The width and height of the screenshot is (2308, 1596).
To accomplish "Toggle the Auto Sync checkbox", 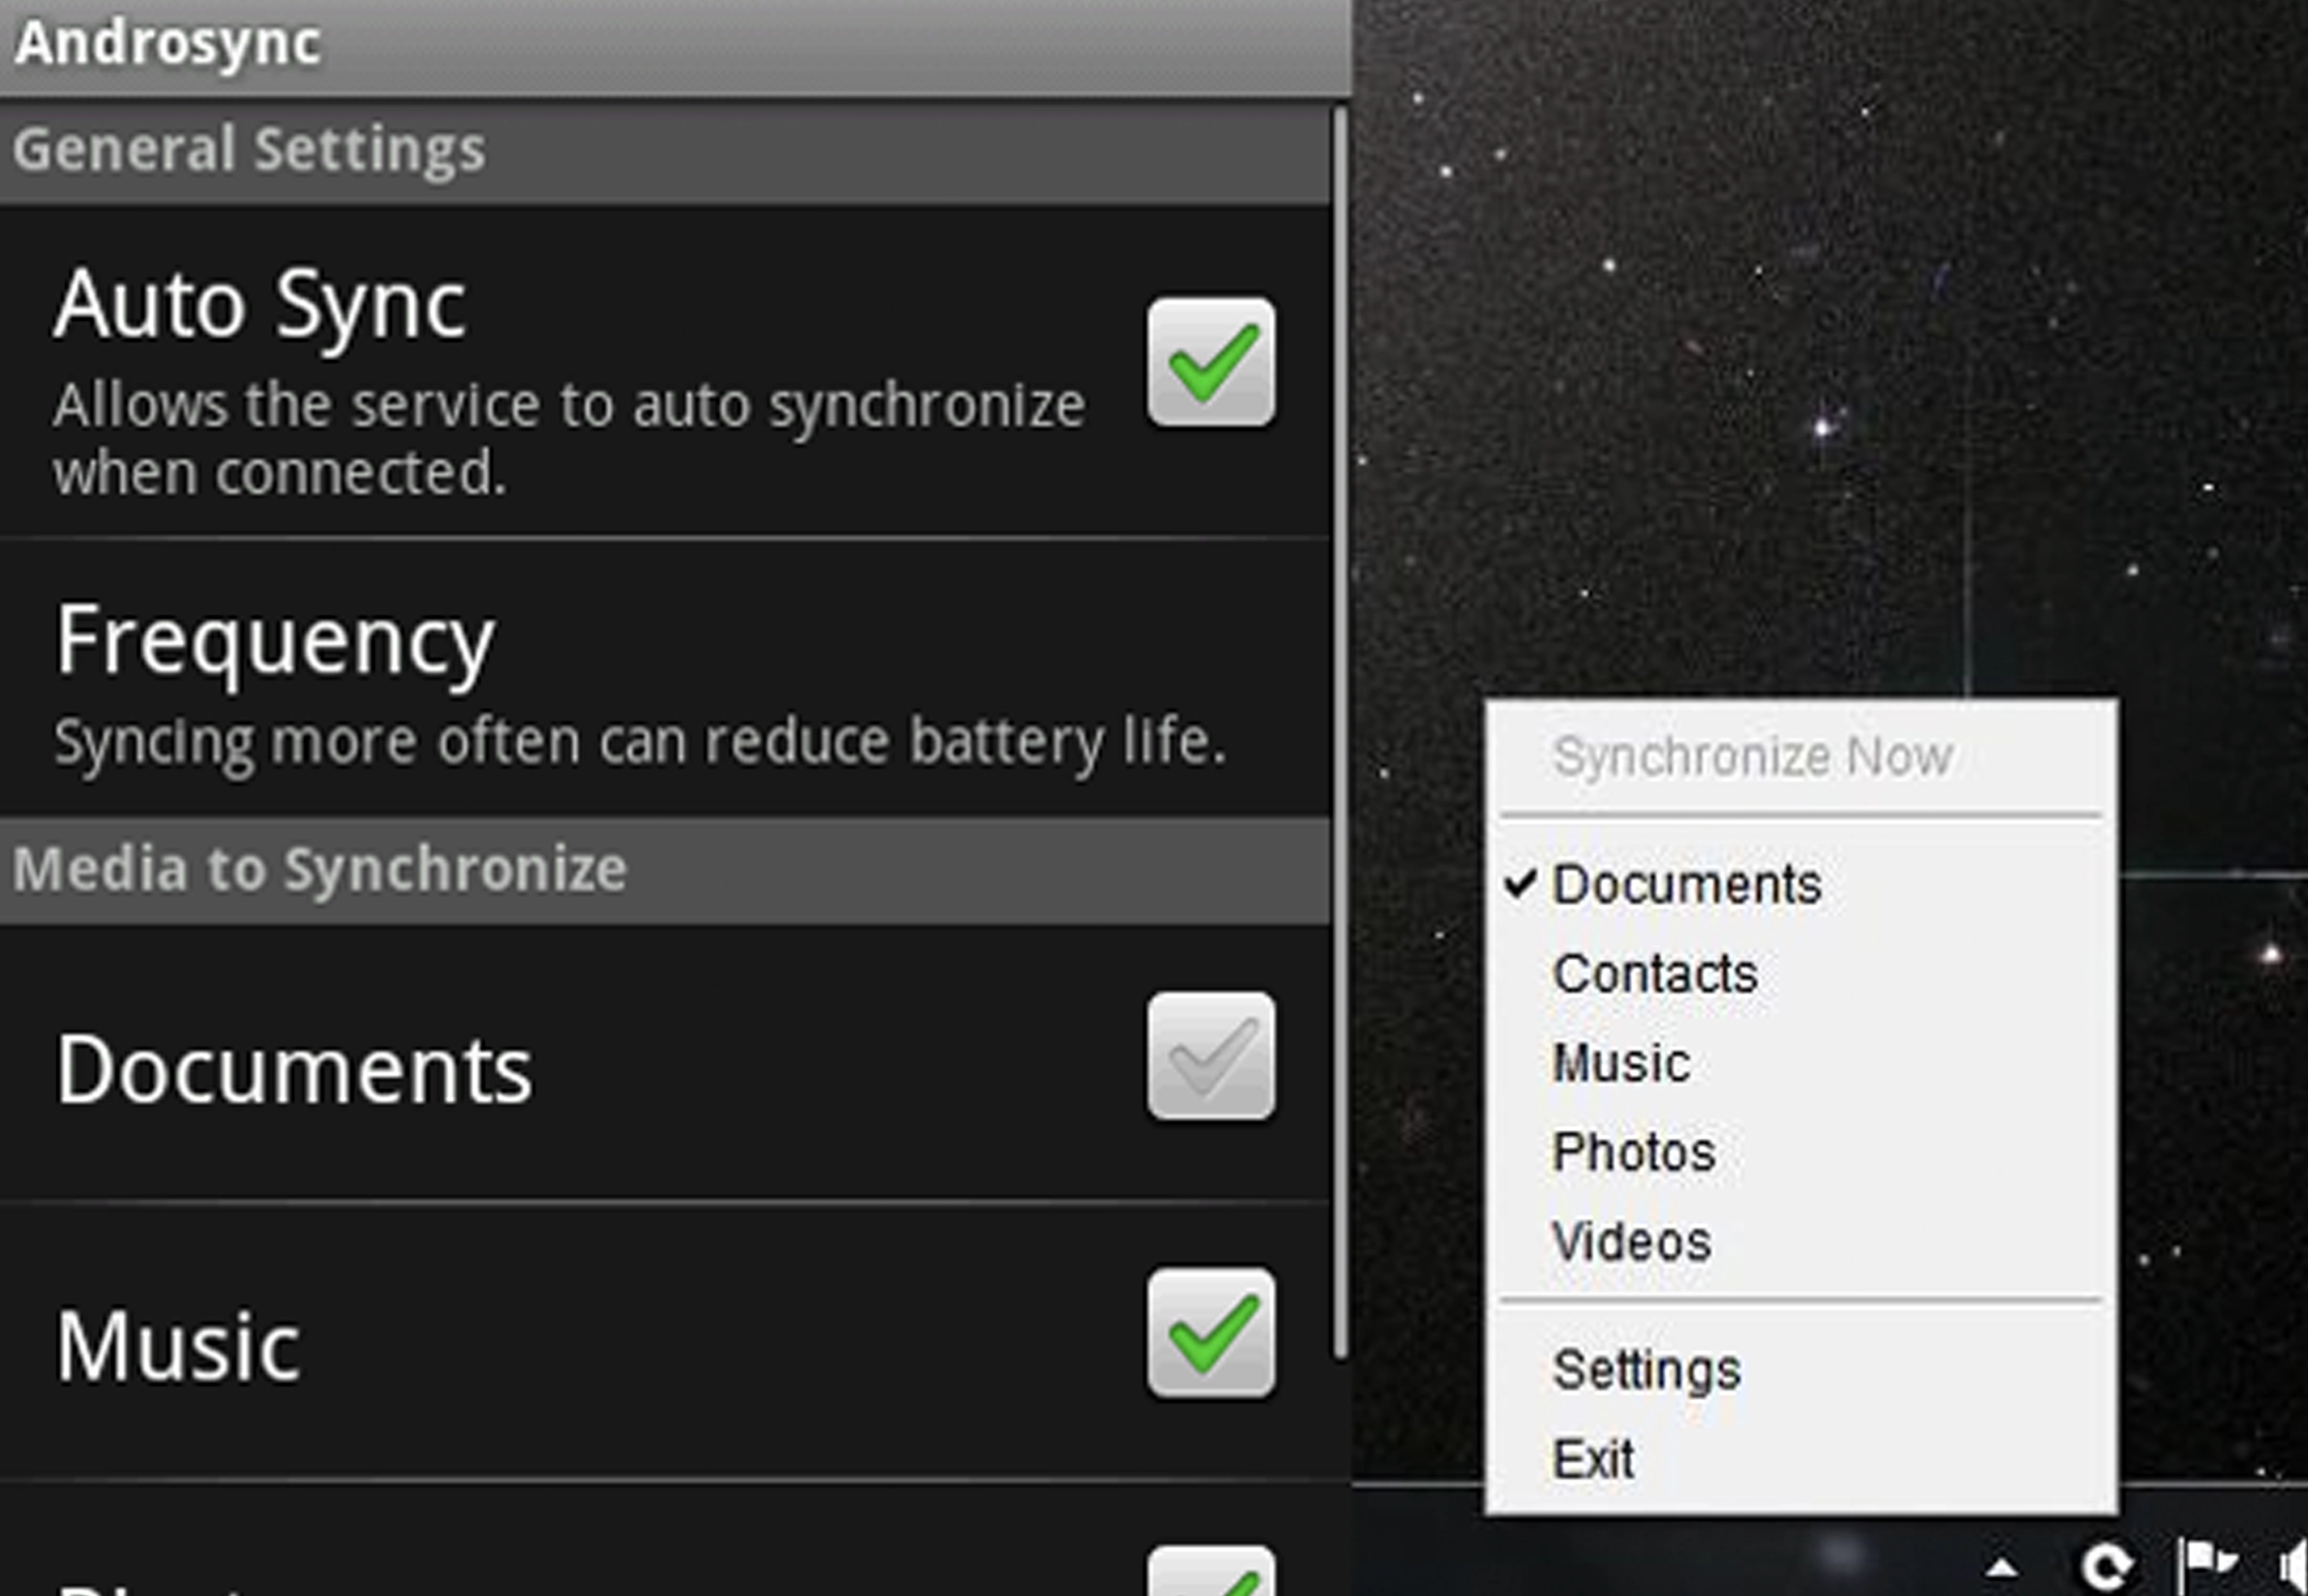I will 1211,362.
